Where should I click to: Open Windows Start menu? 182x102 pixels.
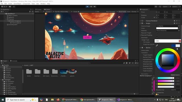tap(3, 100)
